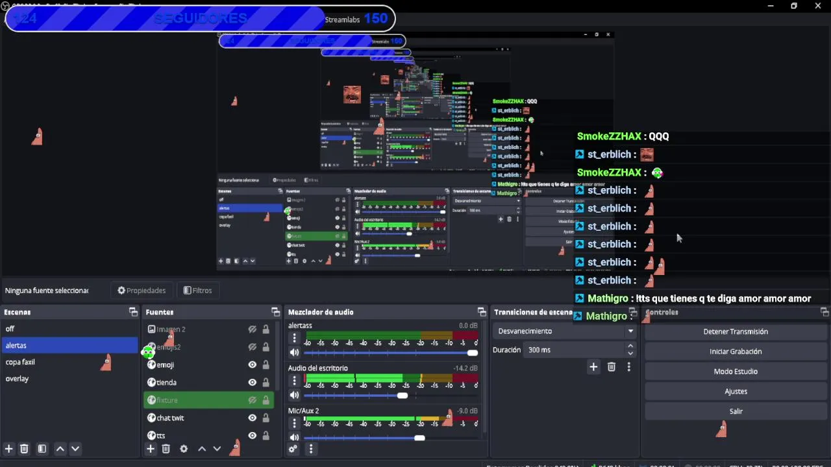Adjust alertass volume slider handle

click(472, 353)
